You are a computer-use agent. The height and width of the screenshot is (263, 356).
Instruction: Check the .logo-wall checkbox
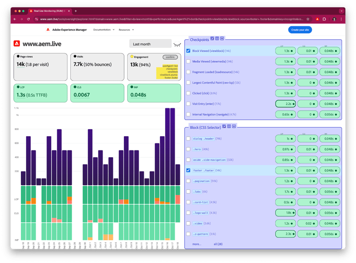188,213
